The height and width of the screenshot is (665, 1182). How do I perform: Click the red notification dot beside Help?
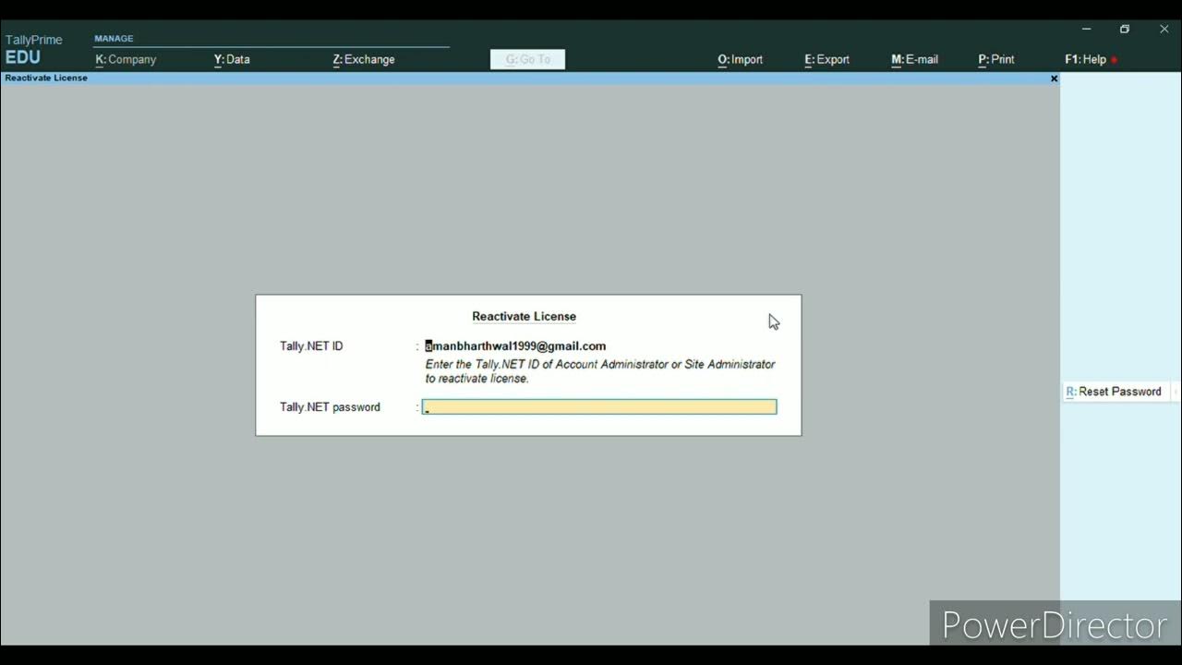1115,60
